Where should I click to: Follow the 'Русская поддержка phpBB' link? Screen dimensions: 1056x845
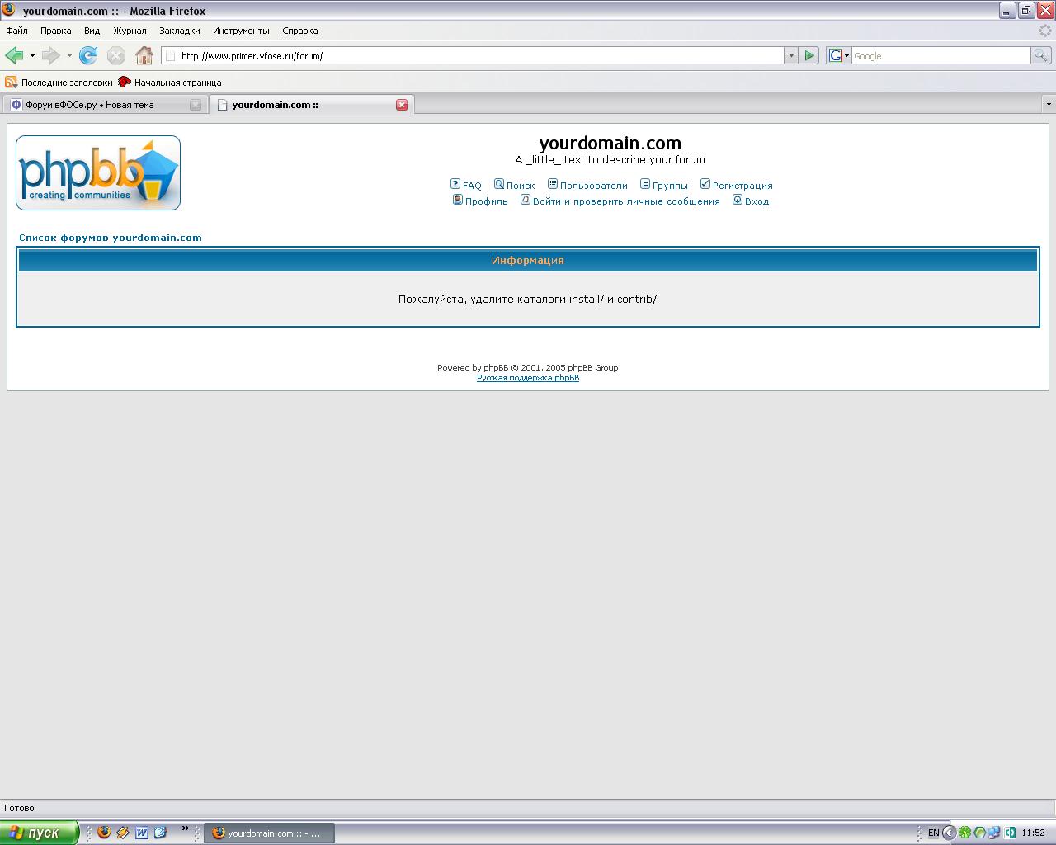click(528, 378)
